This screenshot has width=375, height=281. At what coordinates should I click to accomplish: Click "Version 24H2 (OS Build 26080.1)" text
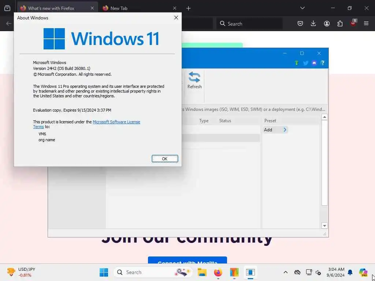(62, 68)
